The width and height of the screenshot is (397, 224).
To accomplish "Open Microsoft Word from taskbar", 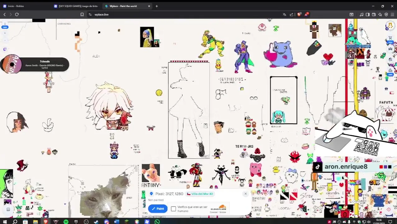I will (116, 222).
